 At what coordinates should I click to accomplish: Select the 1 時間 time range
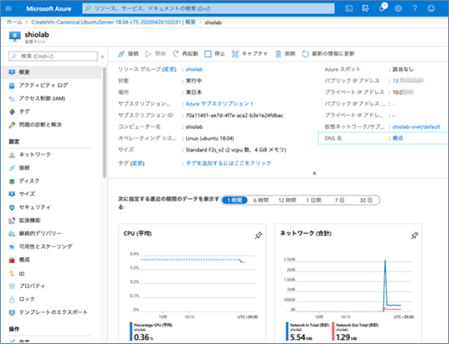click(235, 200)
